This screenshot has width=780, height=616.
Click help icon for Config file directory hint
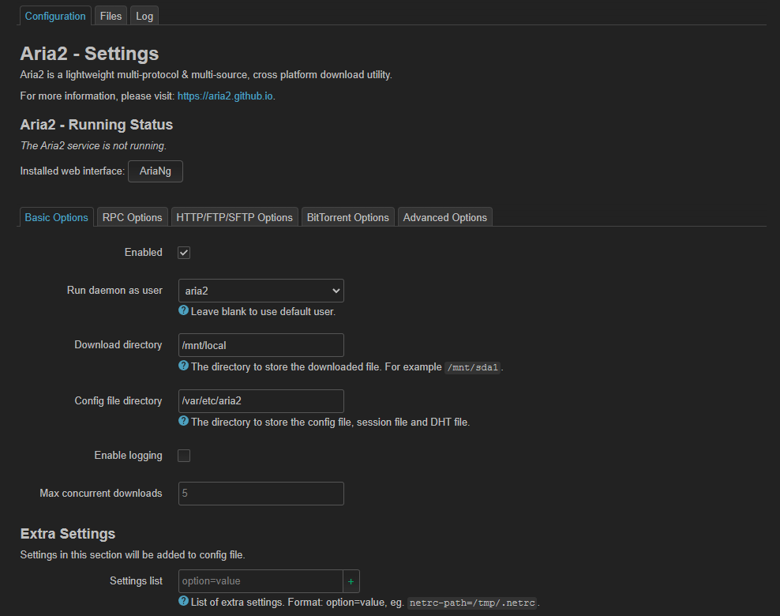click(x=184, y=421)
